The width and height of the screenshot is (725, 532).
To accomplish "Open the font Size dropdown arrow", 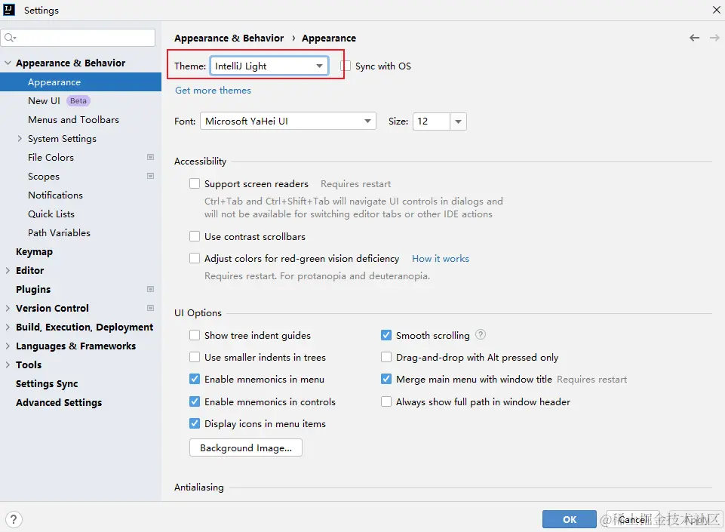I will [458, 121].
